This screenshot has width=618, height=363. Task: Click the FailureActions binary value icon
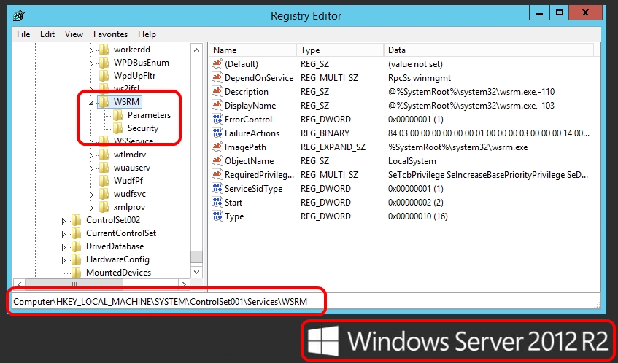pyautogui.click(x=217, y=133)
